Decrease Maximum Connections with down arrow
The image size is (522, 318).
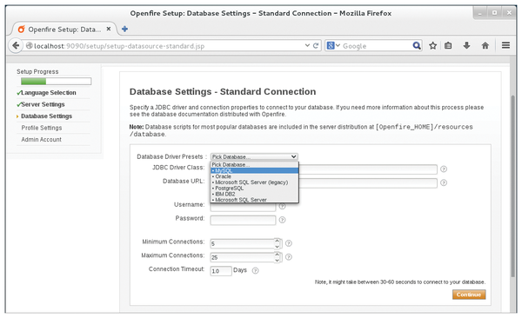click(x=278, y=260)
